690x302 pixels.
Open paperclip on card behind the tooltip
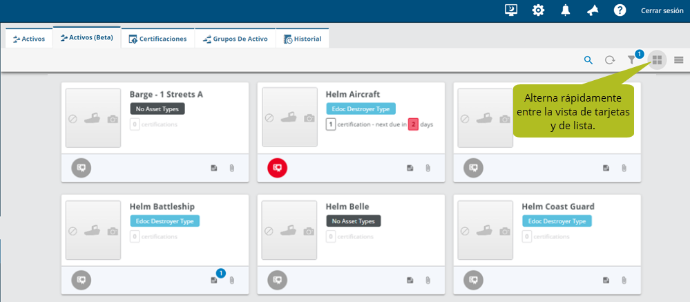click(624, 168)
